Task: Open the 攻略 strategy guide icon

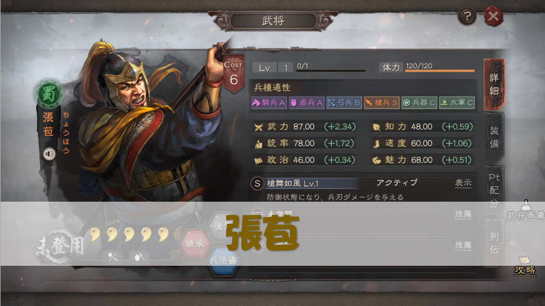Action: [525, 266]
